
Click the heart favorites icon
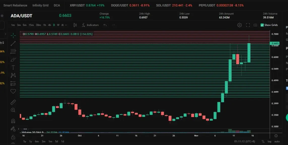tap(13, 91)
